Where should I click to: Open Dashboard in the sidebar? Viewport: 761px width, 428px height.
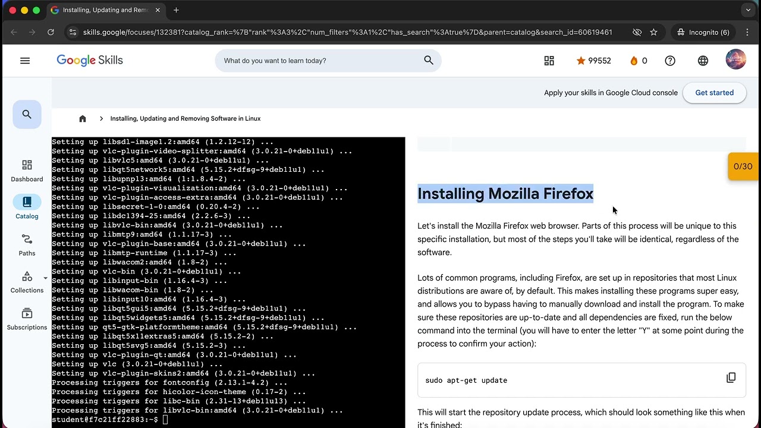coord(27,171)
